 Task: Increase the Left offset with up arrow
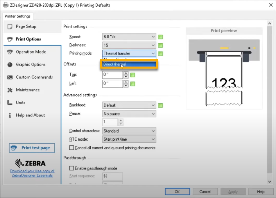pos(125,82)
